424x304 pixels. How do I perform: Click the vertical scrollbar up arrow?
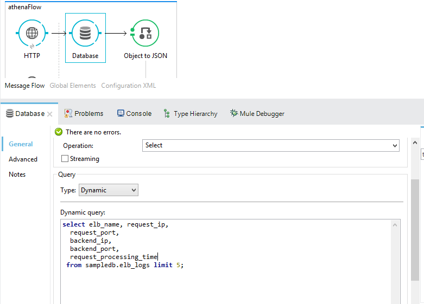pyautogui.click(x=415, y=143)
